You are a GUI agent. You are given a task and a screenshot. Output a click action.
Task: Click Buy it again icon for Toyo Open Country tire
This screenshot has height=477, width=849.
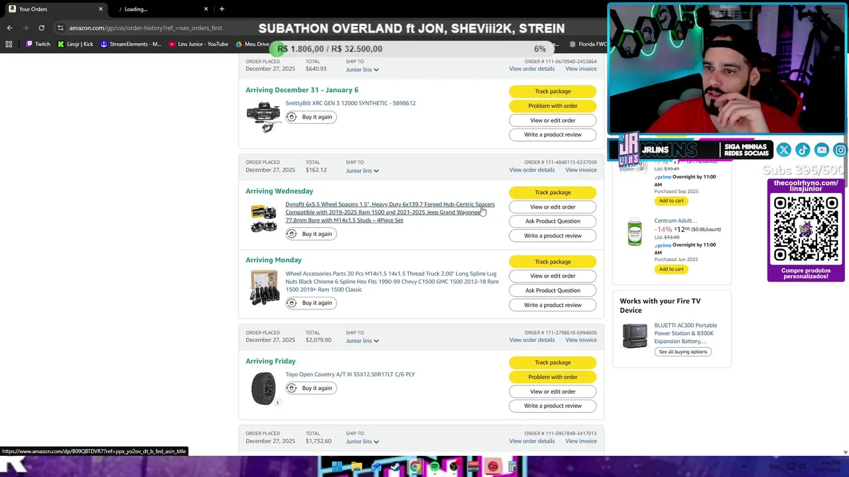coord(292,388)
